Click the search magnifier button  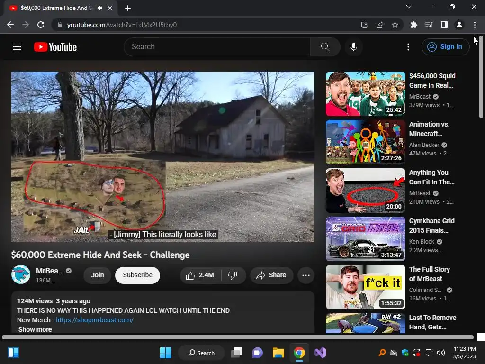(x=325, y=47)
